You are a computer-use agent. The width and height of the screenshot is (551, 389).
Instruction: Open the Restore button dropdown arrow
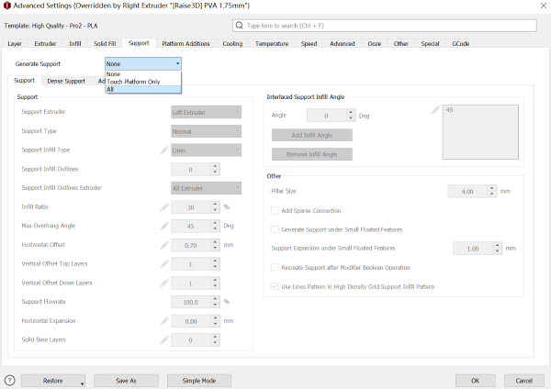coord(81,382)
